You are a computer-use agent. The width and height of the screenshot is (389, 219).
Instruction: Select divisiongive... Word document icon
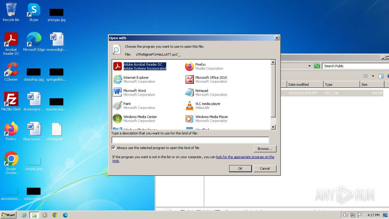tap(34, 102)
